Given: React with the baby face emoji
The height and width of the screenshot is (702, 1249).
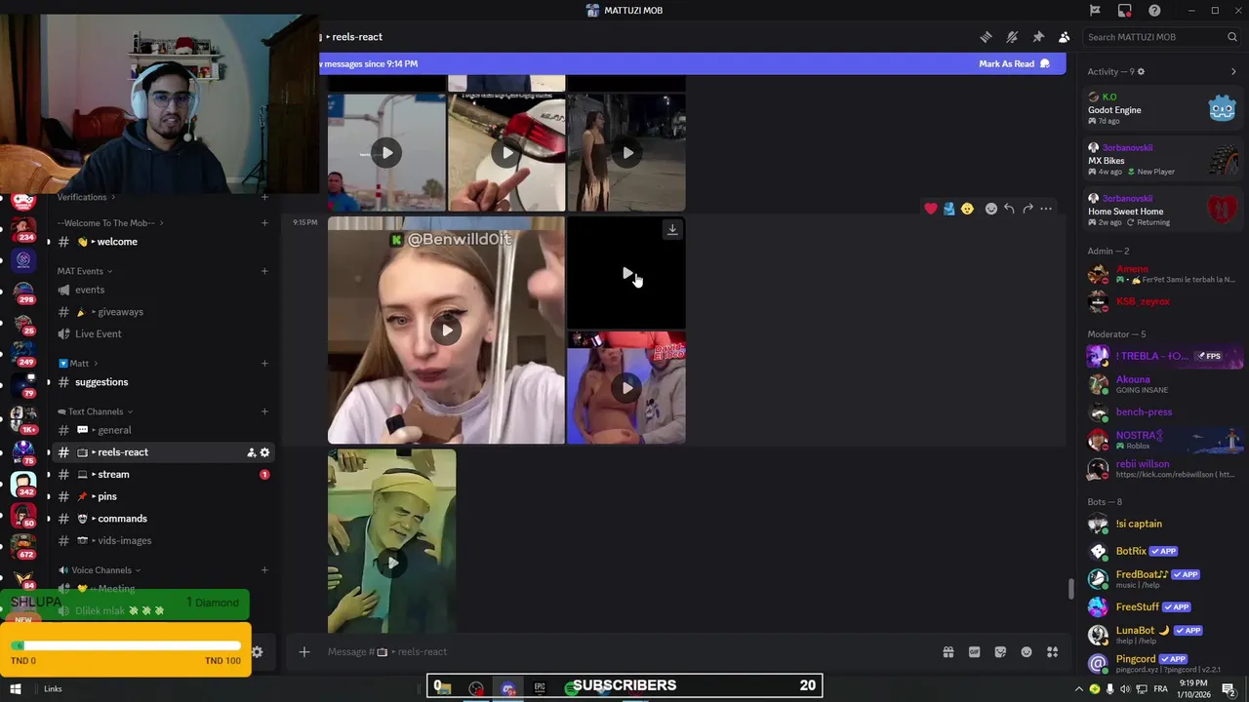Looking at the screenshot, I should click(x=967, y=209).
